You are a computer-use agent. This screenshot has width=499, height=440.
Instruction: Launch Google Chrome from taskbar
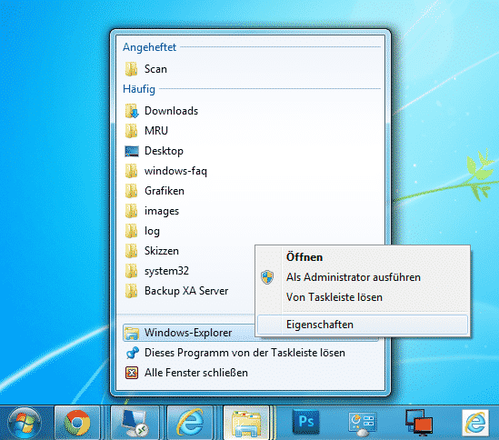[77, 423]
